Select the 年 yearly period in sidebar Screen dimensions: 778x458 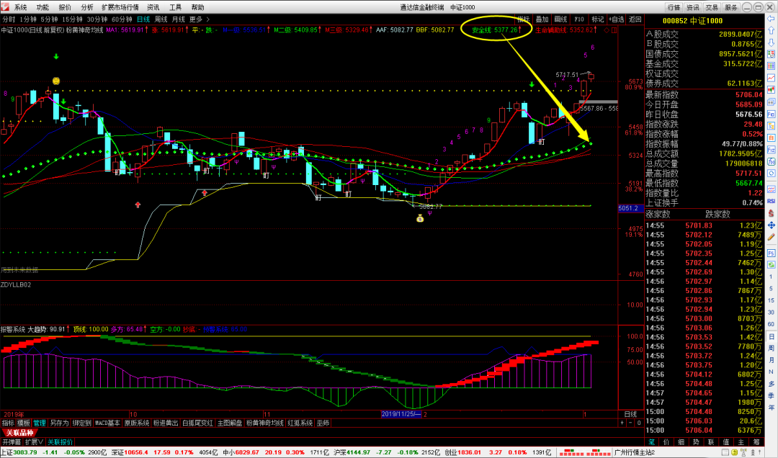pos(771,408)
